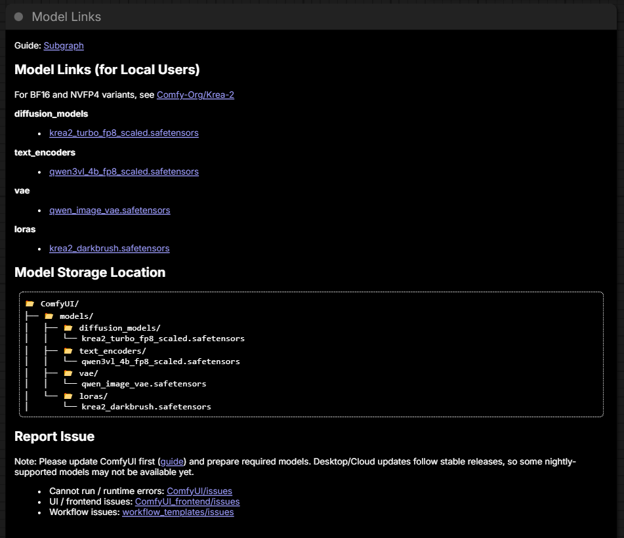624x538 pixels.
Task: Click tree entry qwen3vl_4b_fp8_scaled.safetensors
Action: [x=161, y=362]
